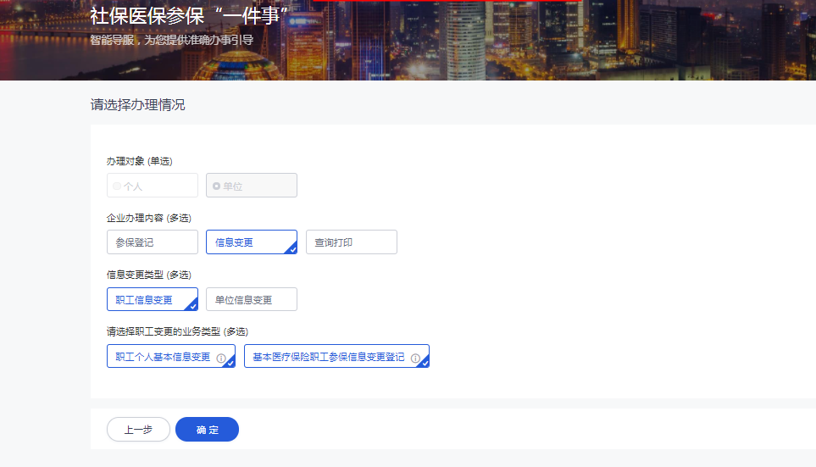Click checkmark badge on 信息变更 box
The image size is (816, 467).
coord(291,249)
